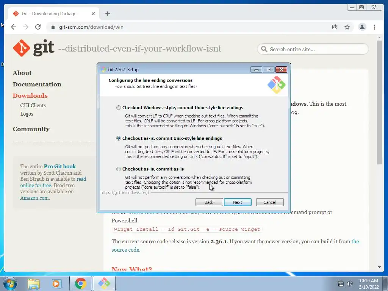Click the Git Setup title bar icon
This screenshot has height=291, width=388.
point(104,70)
